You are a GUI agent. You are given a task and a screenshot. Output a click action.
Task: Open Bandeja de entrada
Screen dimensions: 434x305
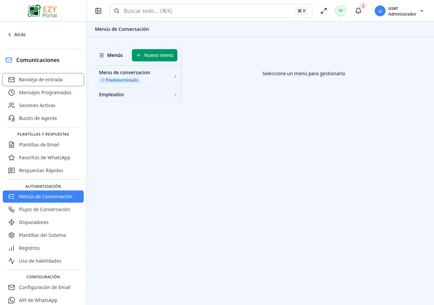(43, 80)
